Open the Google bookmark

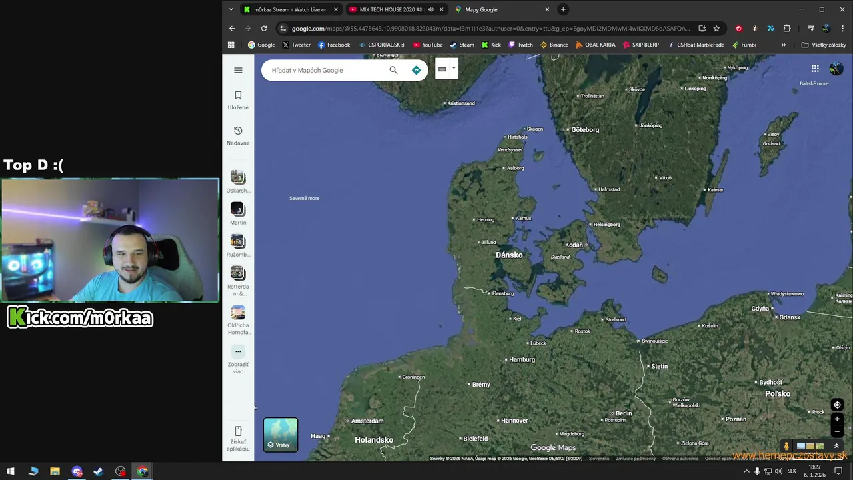pos(261,45)
